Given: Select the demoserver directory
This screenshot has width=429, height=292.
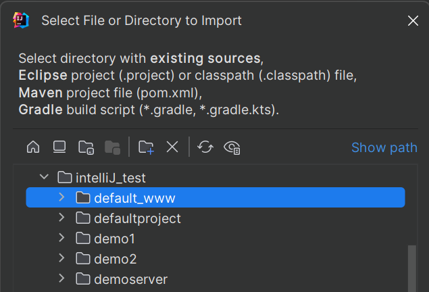Looking at the screenshot, I should (x=130, y=279).
